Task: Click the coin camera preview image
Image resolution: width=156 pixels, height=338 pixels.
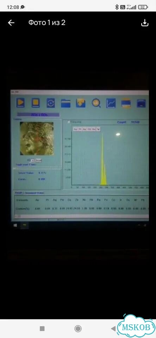Action: 37,138
